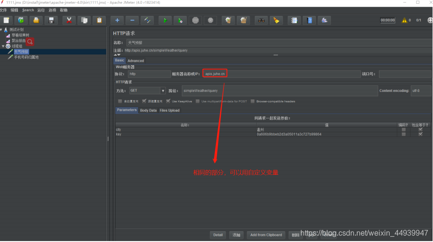The width and height of the screenshot is (433, 242).
Task: Click the New test plan toolbar icon
Action: pos(6,20)
